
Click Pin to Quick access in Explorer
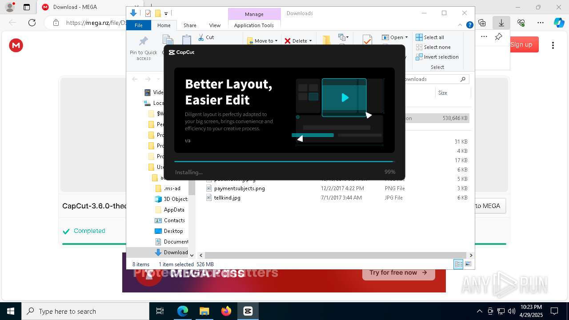tap(143, 48)
